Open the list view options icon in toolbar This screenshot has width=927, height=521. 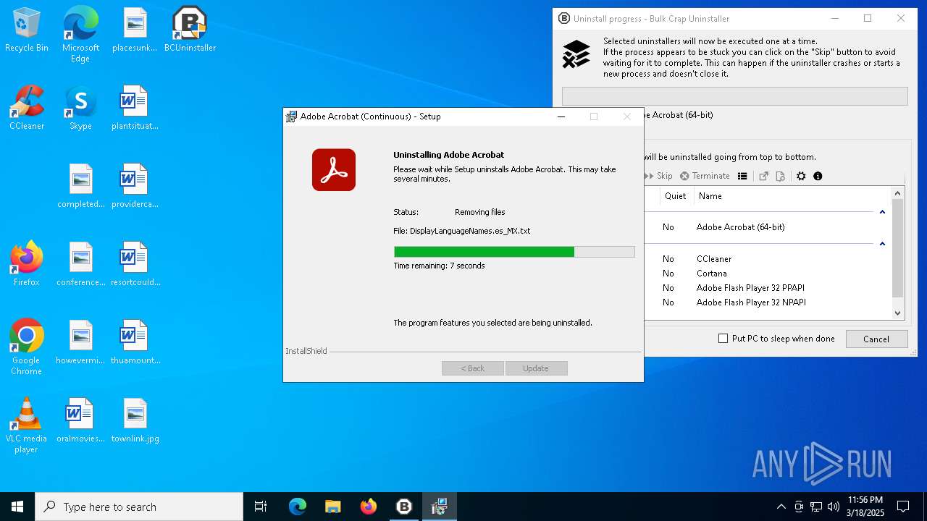tap(742, 176)
